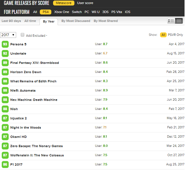Click release date Aug 25, 2017
Viewport: 186px width, 170px height.
(175, 164)
